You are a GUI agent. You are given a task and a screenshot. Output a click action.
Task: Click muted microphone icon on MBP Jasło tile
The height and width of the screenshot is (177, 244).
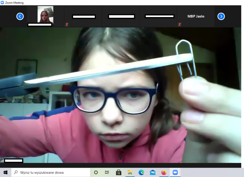(x=180, y=24)
